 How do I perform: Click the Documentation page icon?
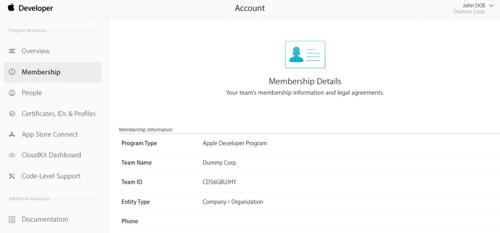click(12, 219)
